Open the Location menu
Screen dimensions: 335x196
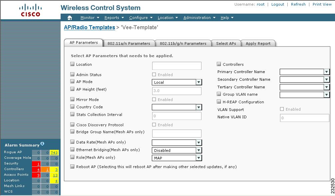[x=168, y=18]
